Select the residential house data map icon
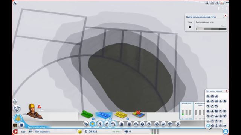Screen dimensions: 241x135 208,101
